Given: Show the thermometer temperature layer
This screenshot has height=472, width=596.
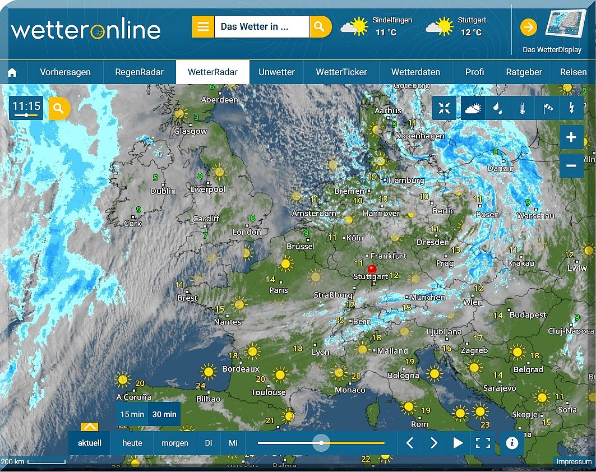Looking at the screenshot, I should coord(522,108).
